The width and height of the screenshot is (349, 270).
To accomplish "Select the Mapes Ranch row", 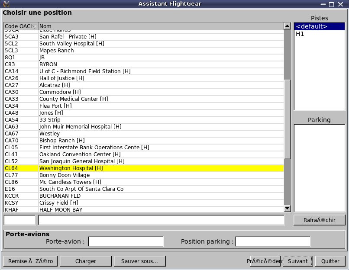I will (144, 51).
